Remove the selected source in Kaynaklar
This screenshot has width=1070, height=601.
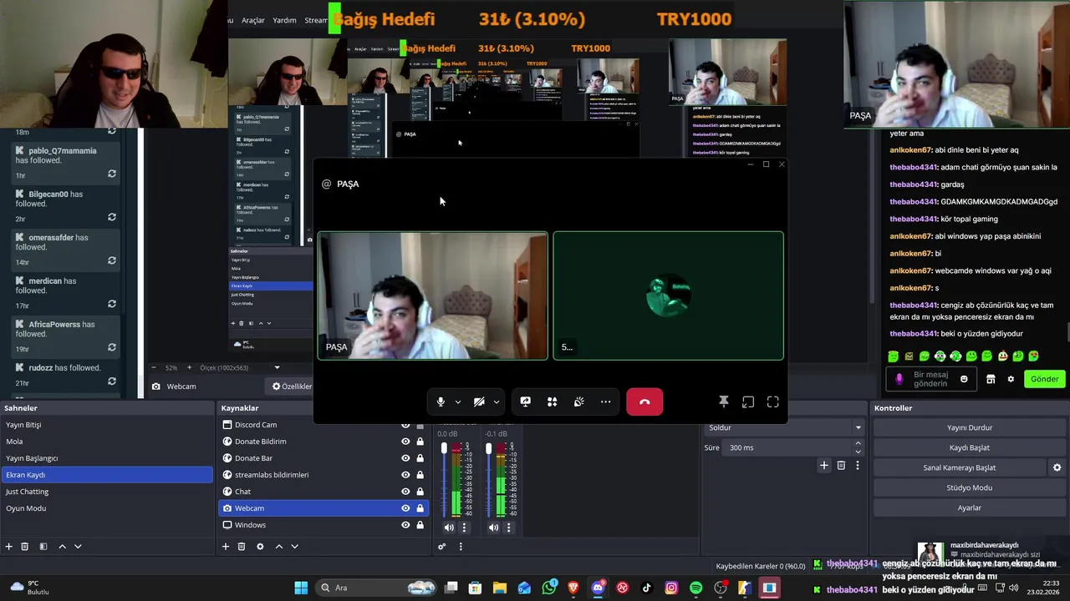click(242, 547)
